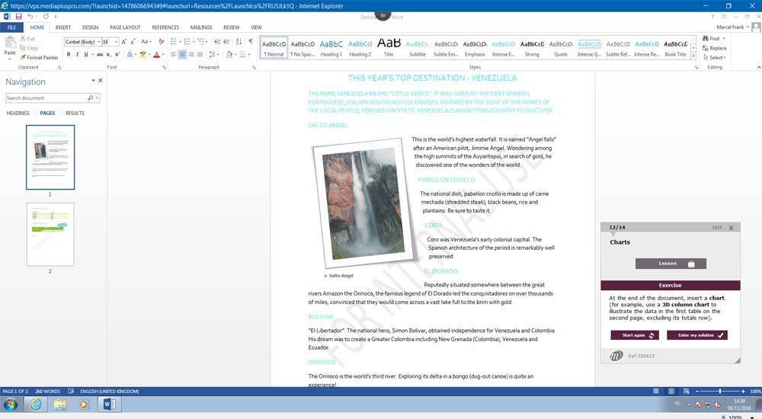This screenshot has height=419, width=762.
Task: Expand the Styles gallery More arrow
Action: click(x=694, y=57)
